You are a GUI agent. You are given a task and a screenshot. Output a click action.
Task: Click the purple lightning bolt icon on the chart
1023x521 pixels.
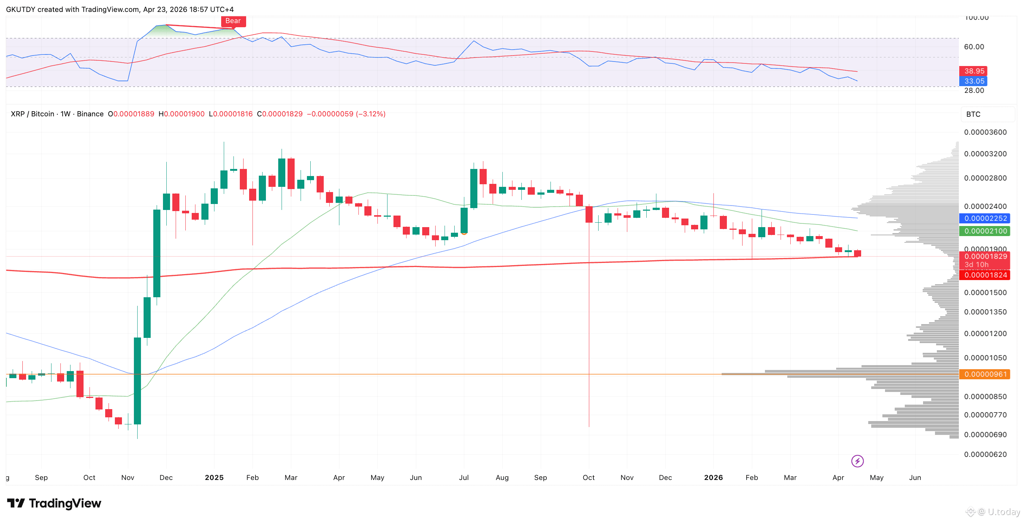click(x=857, y=461)
